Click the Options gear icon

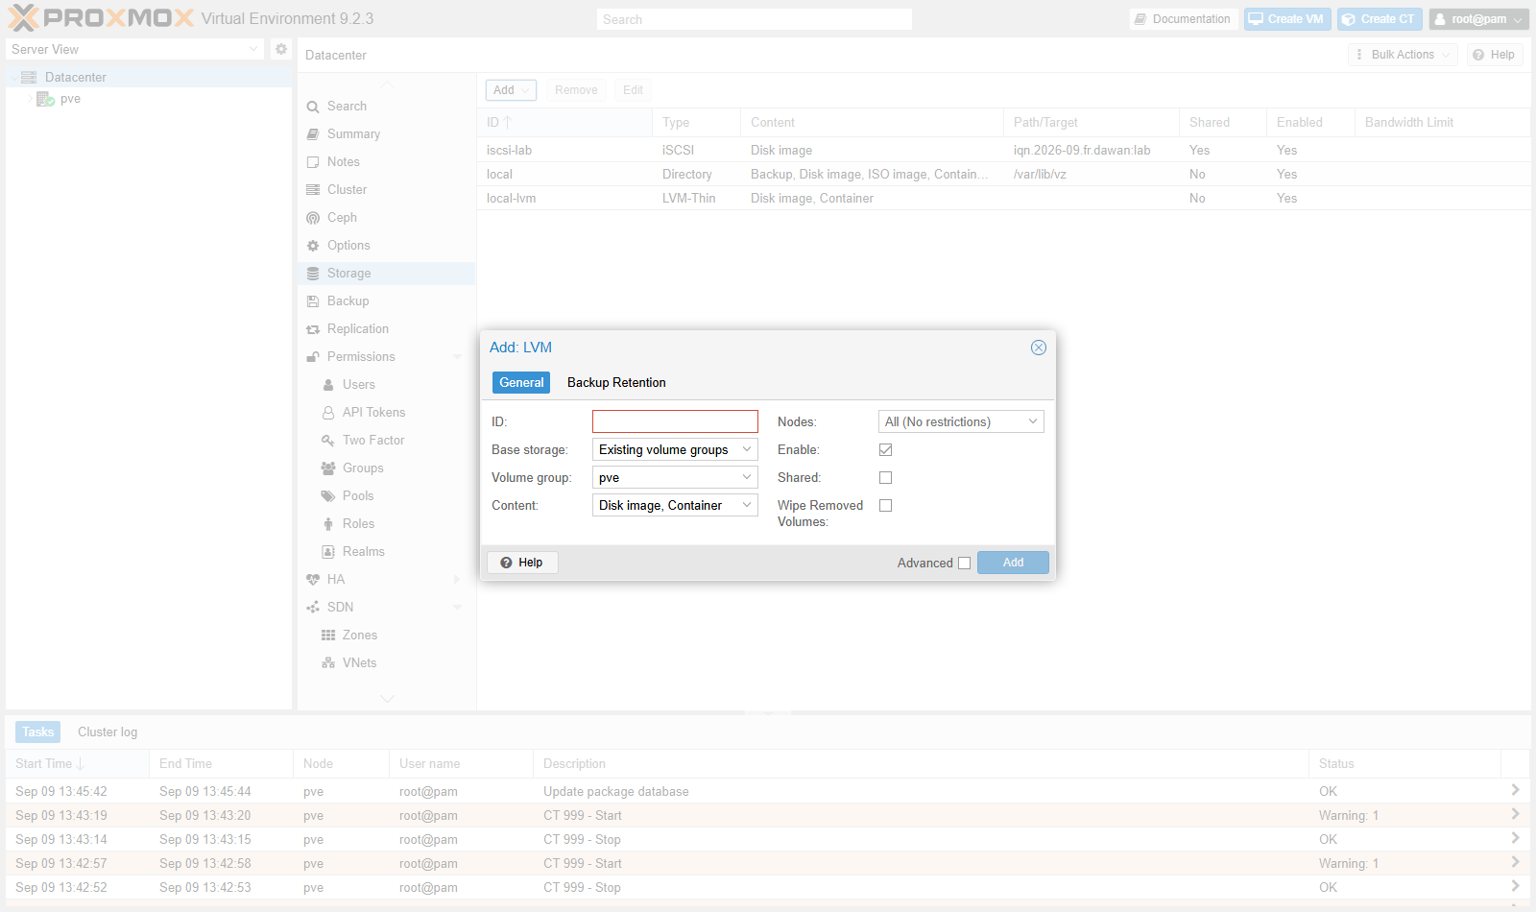[313, 246]
